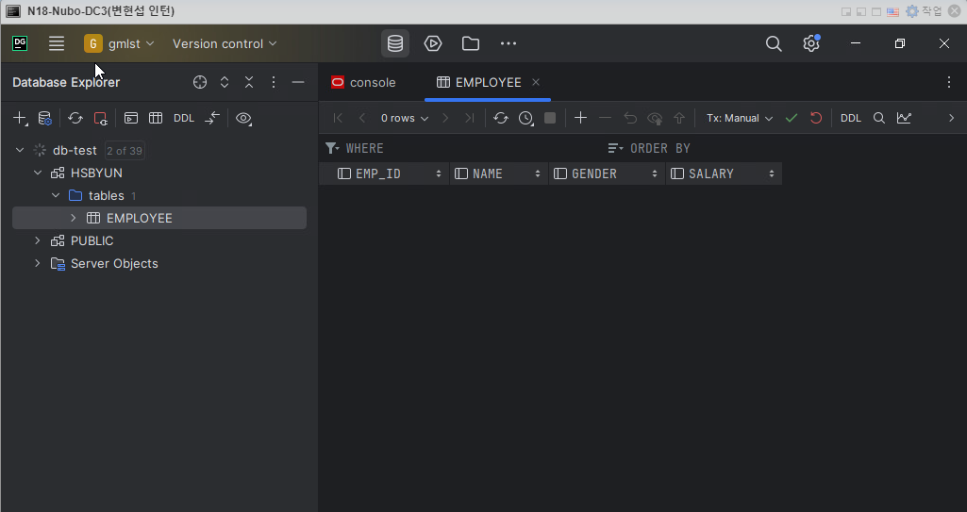Image resolution: width=967 pixels, height=512 pixels.
Task: Refresh the Database Explorer tree
Action: 75,118
